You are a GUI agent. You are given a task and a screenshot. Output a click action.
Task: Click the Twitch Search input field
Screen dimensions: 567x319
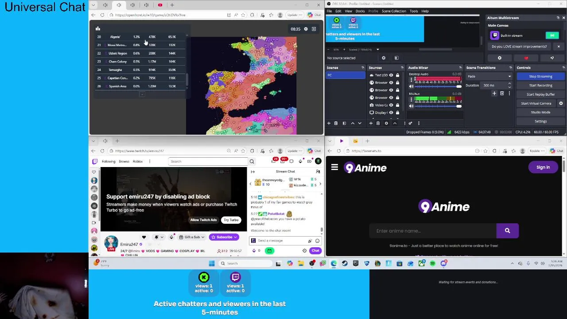pos(208,161)
